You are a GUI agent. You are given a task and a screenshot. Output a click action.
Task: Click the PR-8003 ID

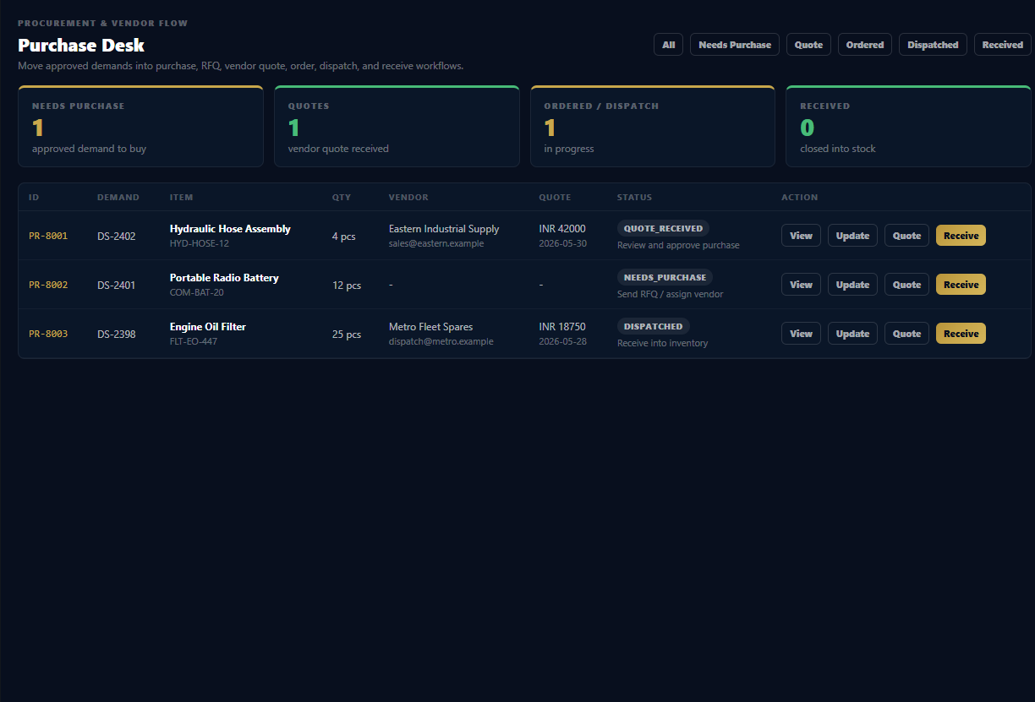point(48,334)
